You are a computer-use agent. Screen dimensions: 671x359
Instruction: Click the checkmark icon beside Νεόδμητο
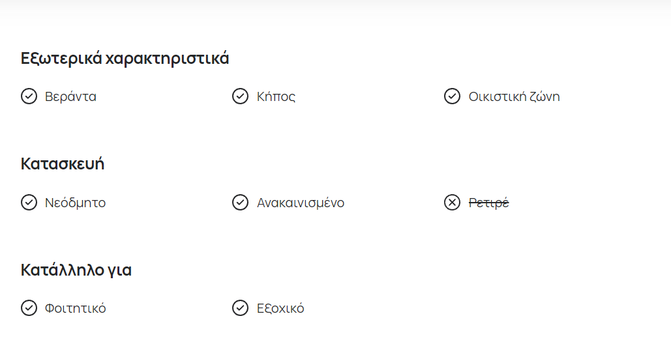coord(29,202)
